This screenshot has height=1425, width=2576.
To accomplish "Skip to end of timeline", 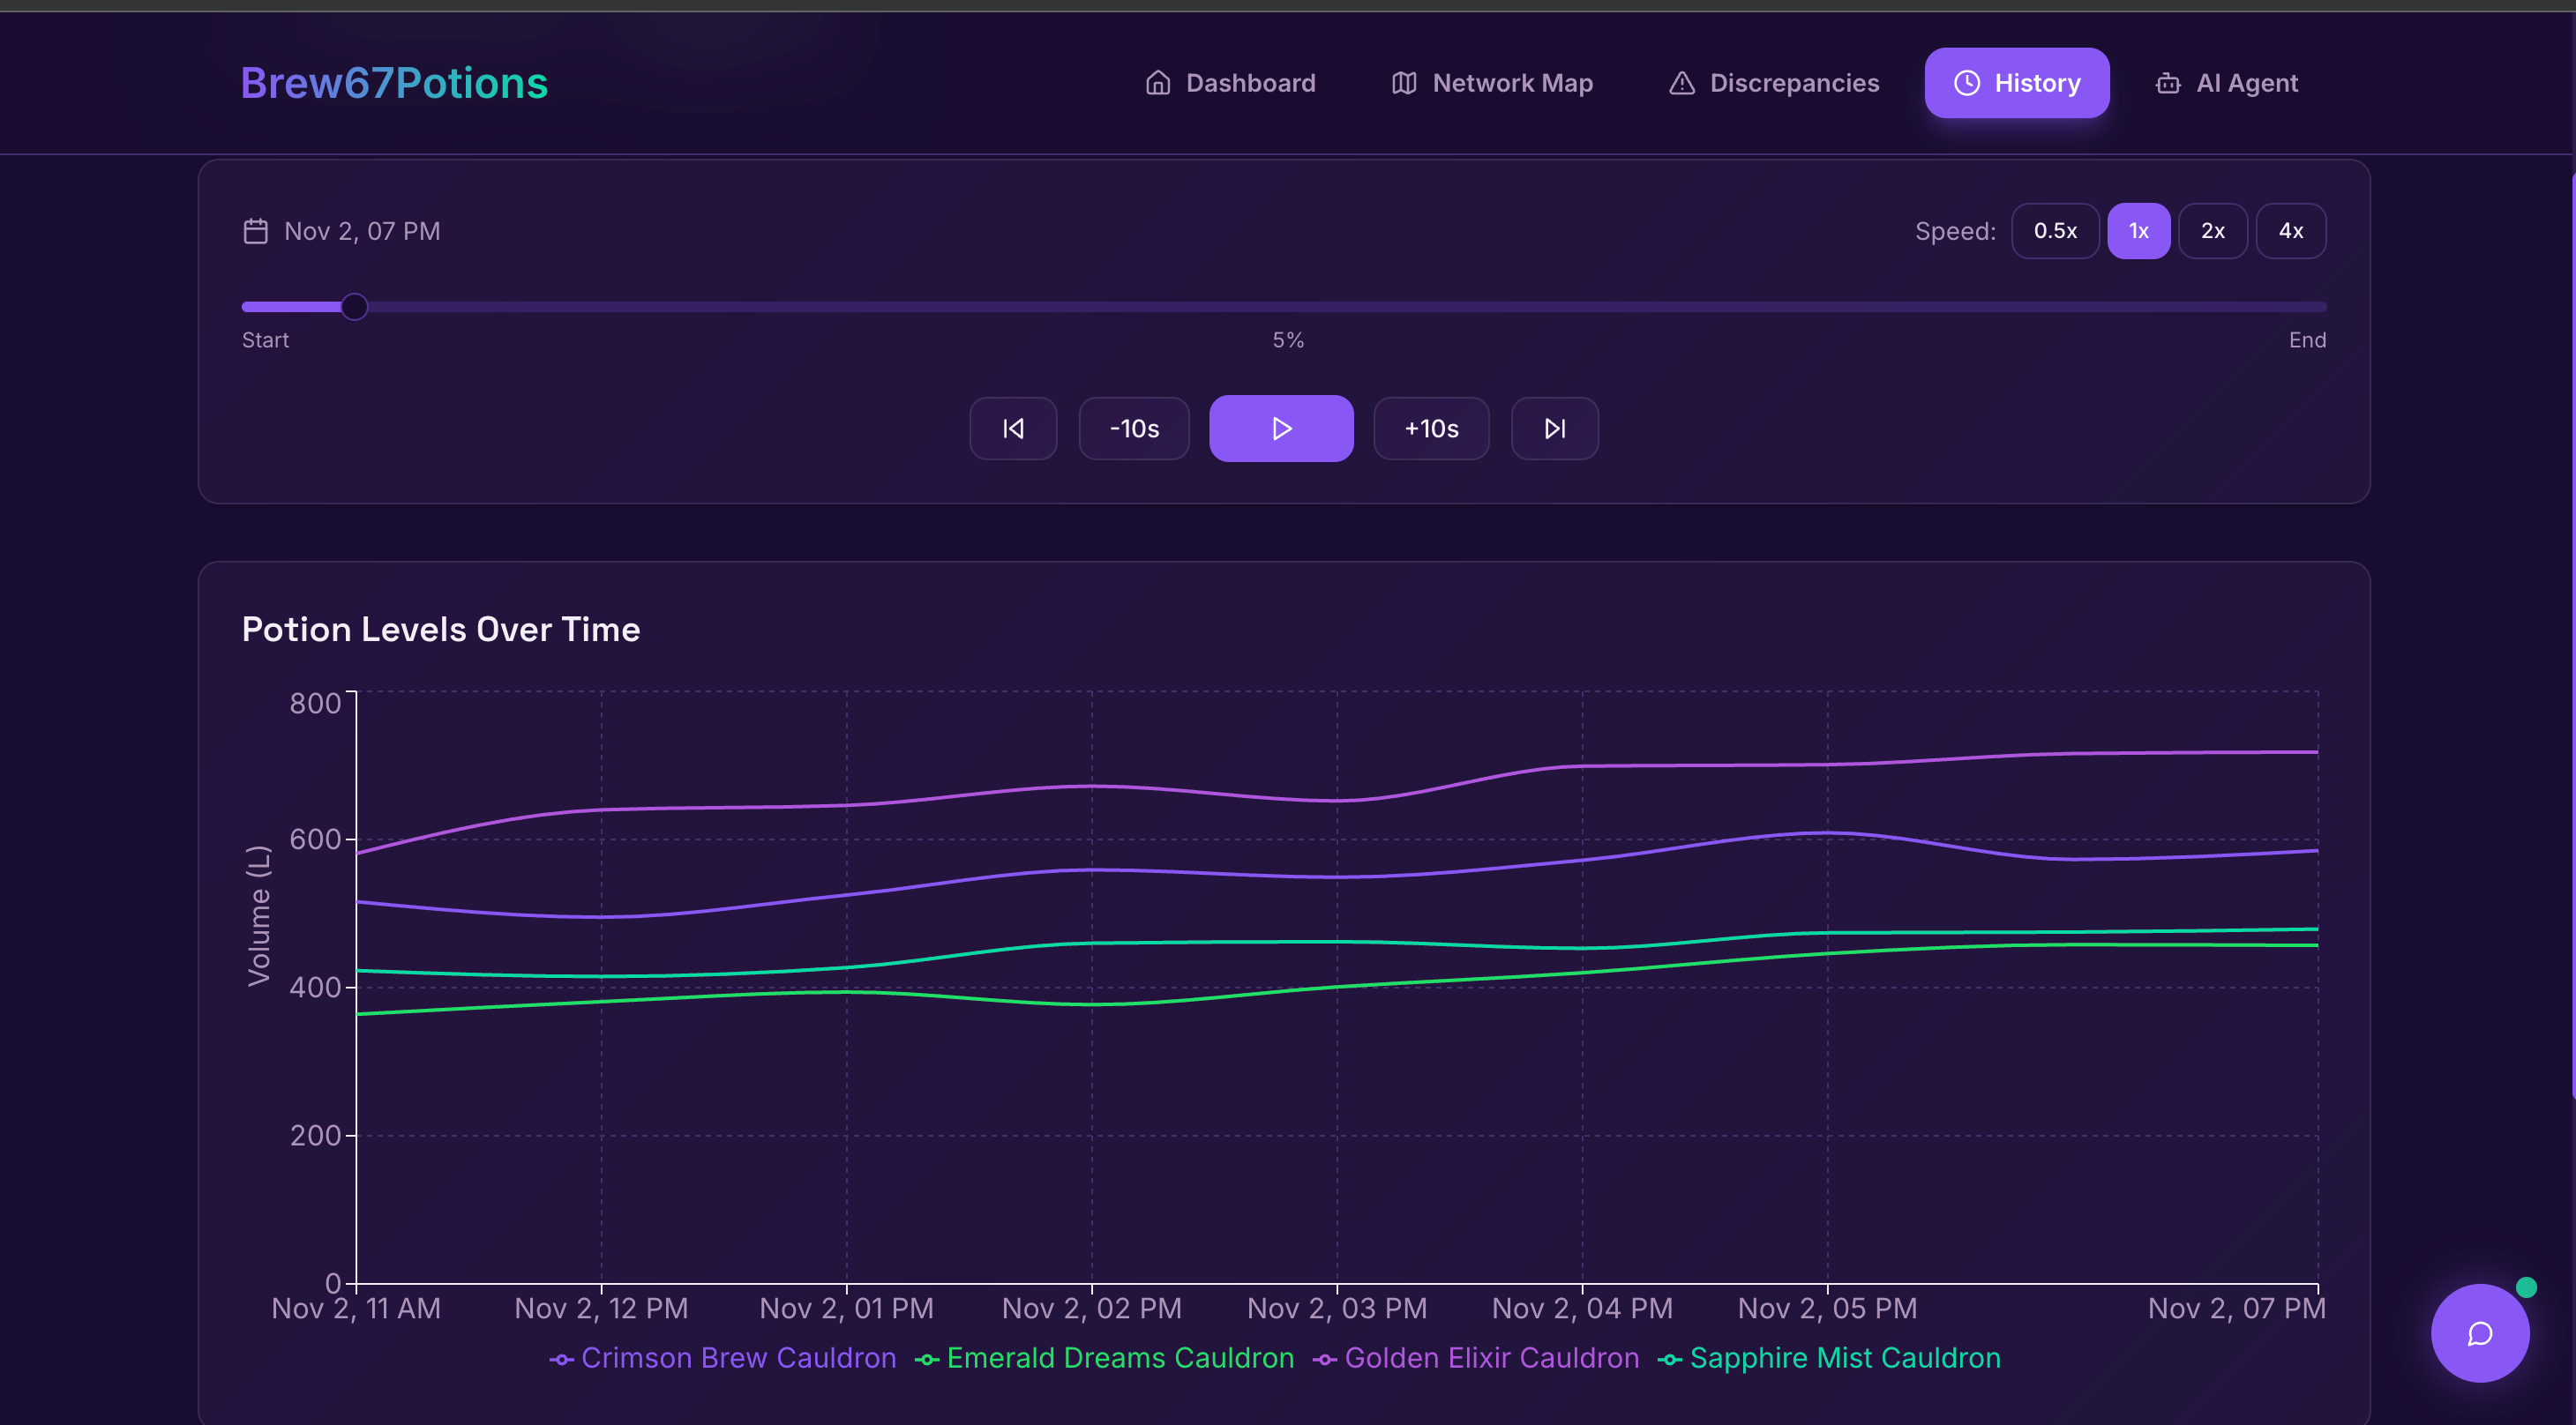I will click(x=1553, y=429).
